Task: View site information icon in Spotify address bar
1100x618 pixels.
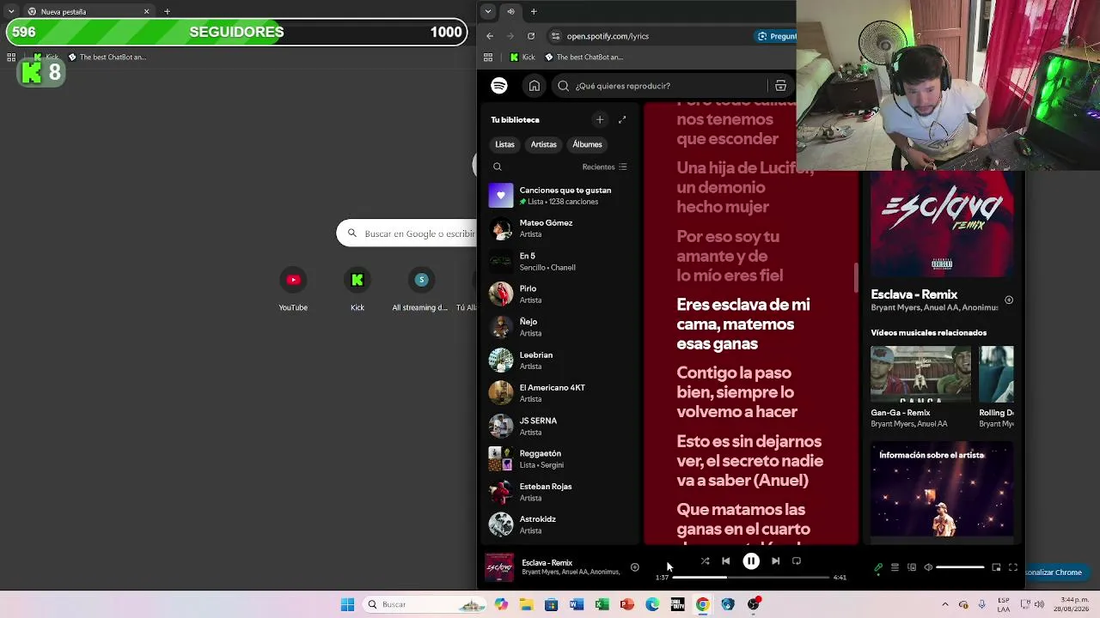Action: tap(555, 36)
